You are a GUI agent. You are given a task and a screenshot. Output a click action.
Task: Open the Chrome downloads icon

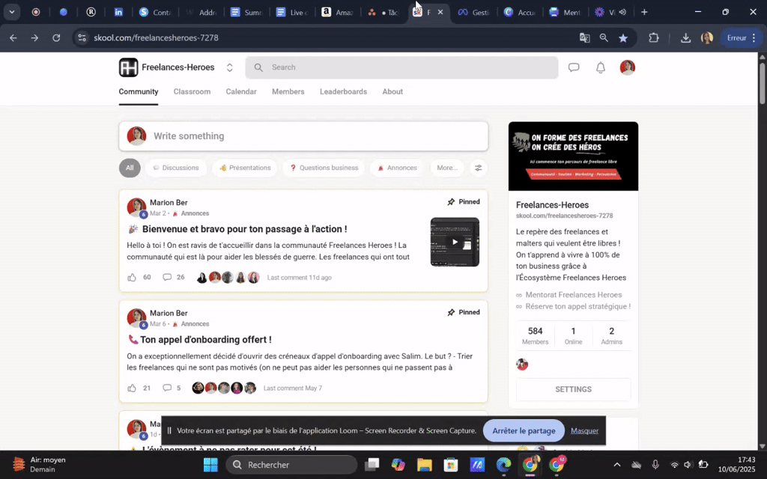pos(686,37)
